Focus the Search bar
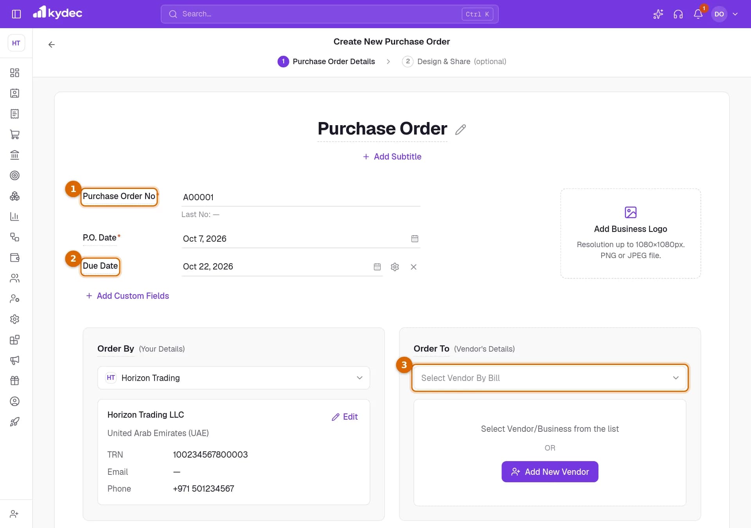Screen dimensions: 751x528 [x=329, y=14]
